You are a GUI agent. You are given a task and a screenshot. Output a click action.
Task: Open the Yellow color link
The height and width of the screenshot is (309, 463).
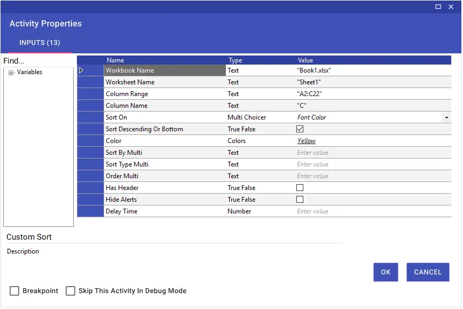click(306, 141)
